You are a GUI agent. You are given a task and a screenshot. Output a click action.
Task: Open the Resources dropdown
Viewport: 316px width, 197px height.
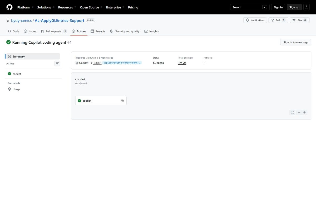pos(67,7)
